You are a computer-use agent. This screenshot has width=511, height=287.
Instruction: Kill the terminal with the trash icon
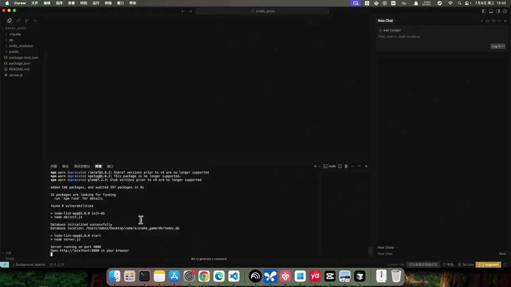346,166
